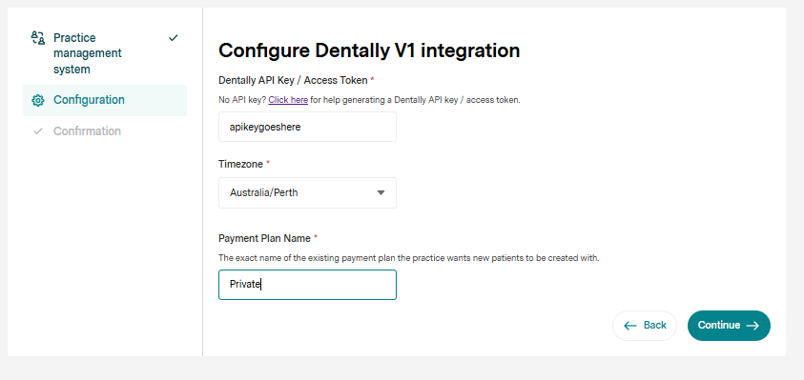804x380 pixels.
Task: Click the completed checkmark beside Practice management
Action: [x=174, y=37]
